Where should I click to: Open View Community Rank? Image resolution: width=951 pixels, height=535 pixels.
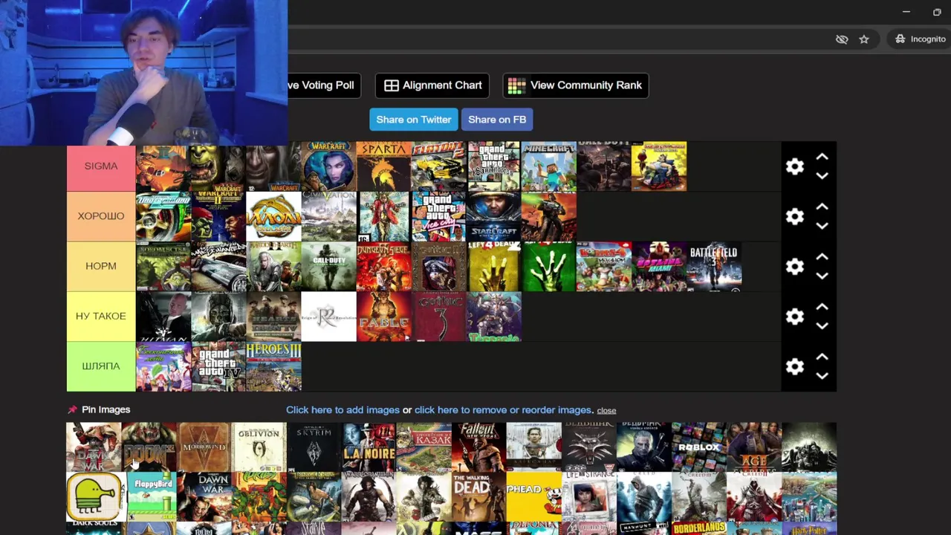(575, 85)
